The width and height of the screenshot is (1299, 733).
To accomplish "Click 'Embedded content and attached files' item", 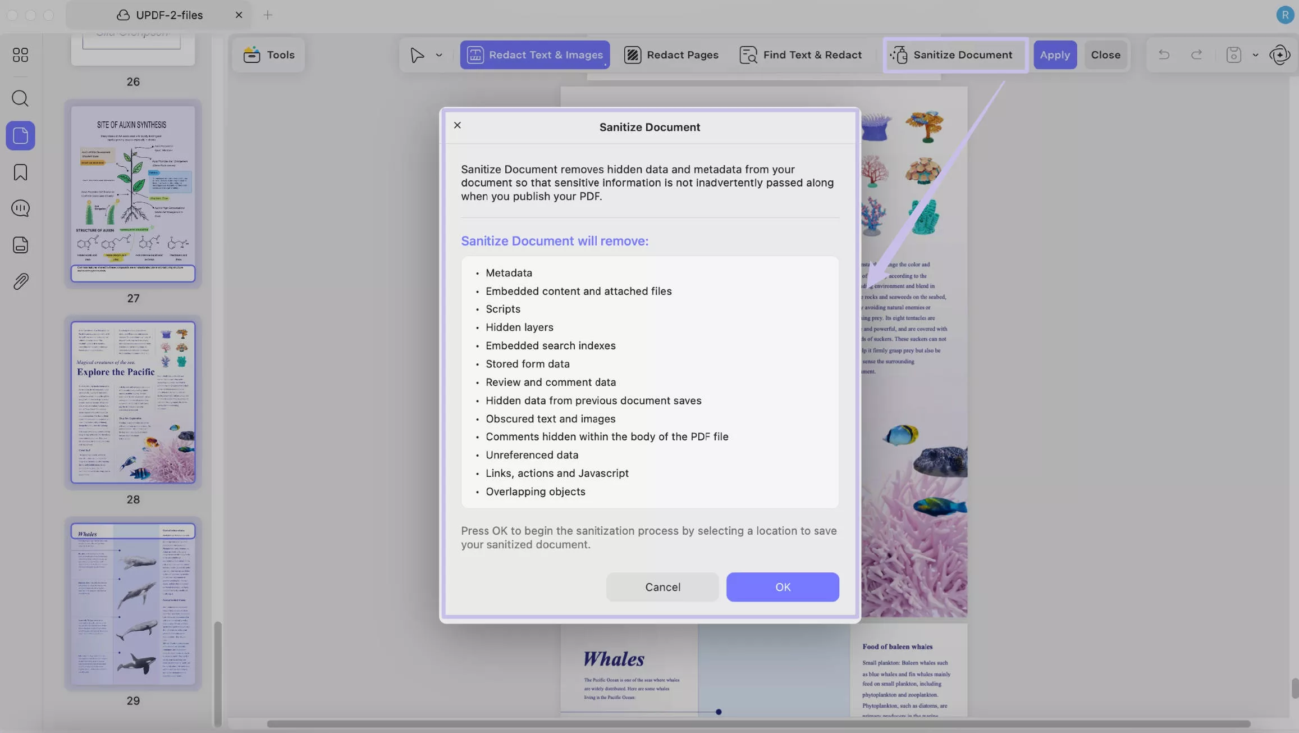I will tap(578, 292).
